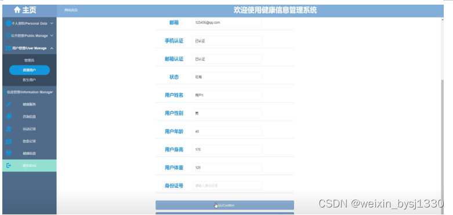Click the Confirm button

[x=225, y=205]
